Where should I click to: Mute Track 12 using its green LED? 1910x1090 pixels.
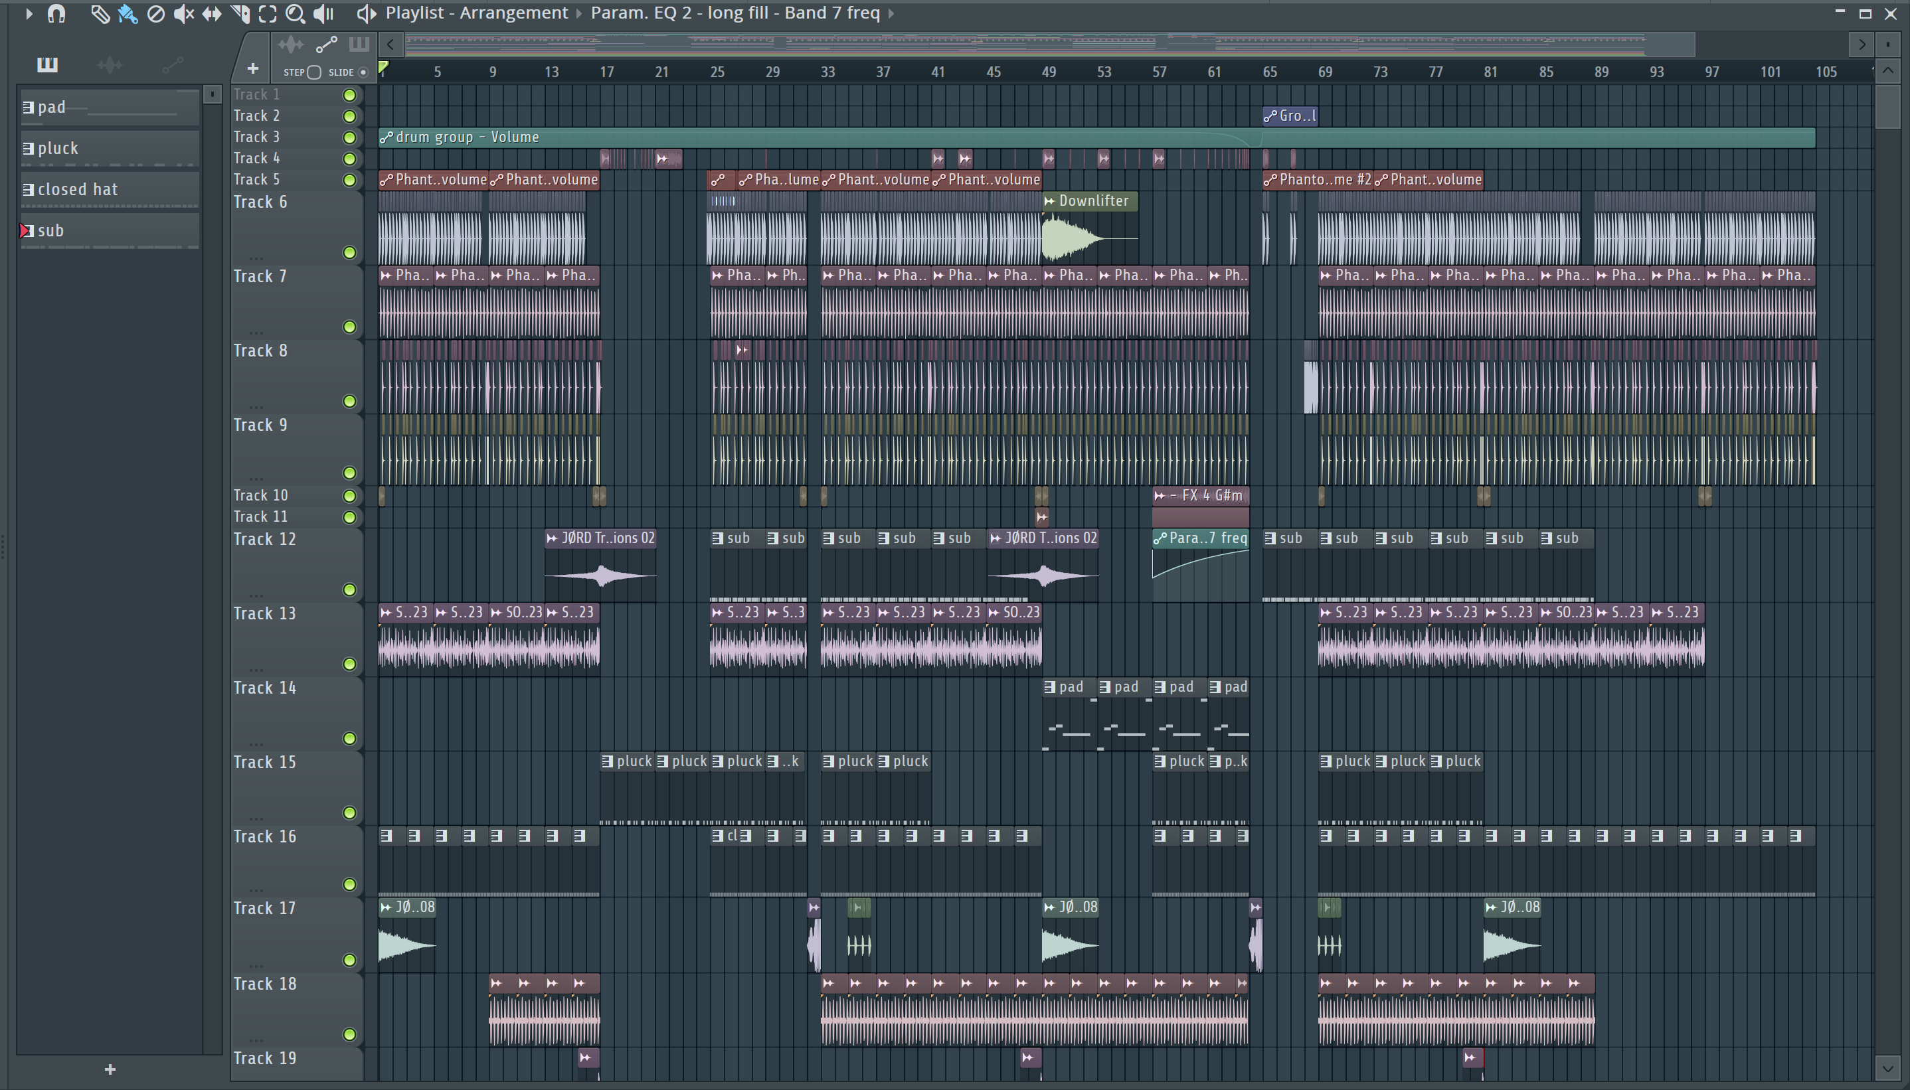(x=349, y=590)
